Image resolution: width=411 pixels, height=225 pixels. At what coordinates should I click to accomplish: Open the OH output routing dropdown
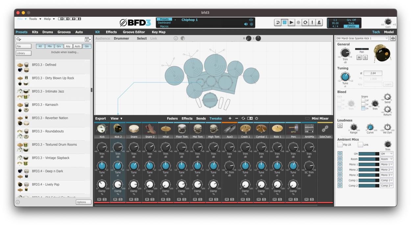pyautogui.click(x=386, y=153)
